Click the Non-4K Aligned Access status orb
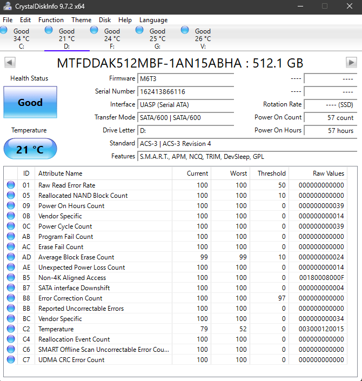Viewport: 362px width, 381px height. (x=11, y=277)
